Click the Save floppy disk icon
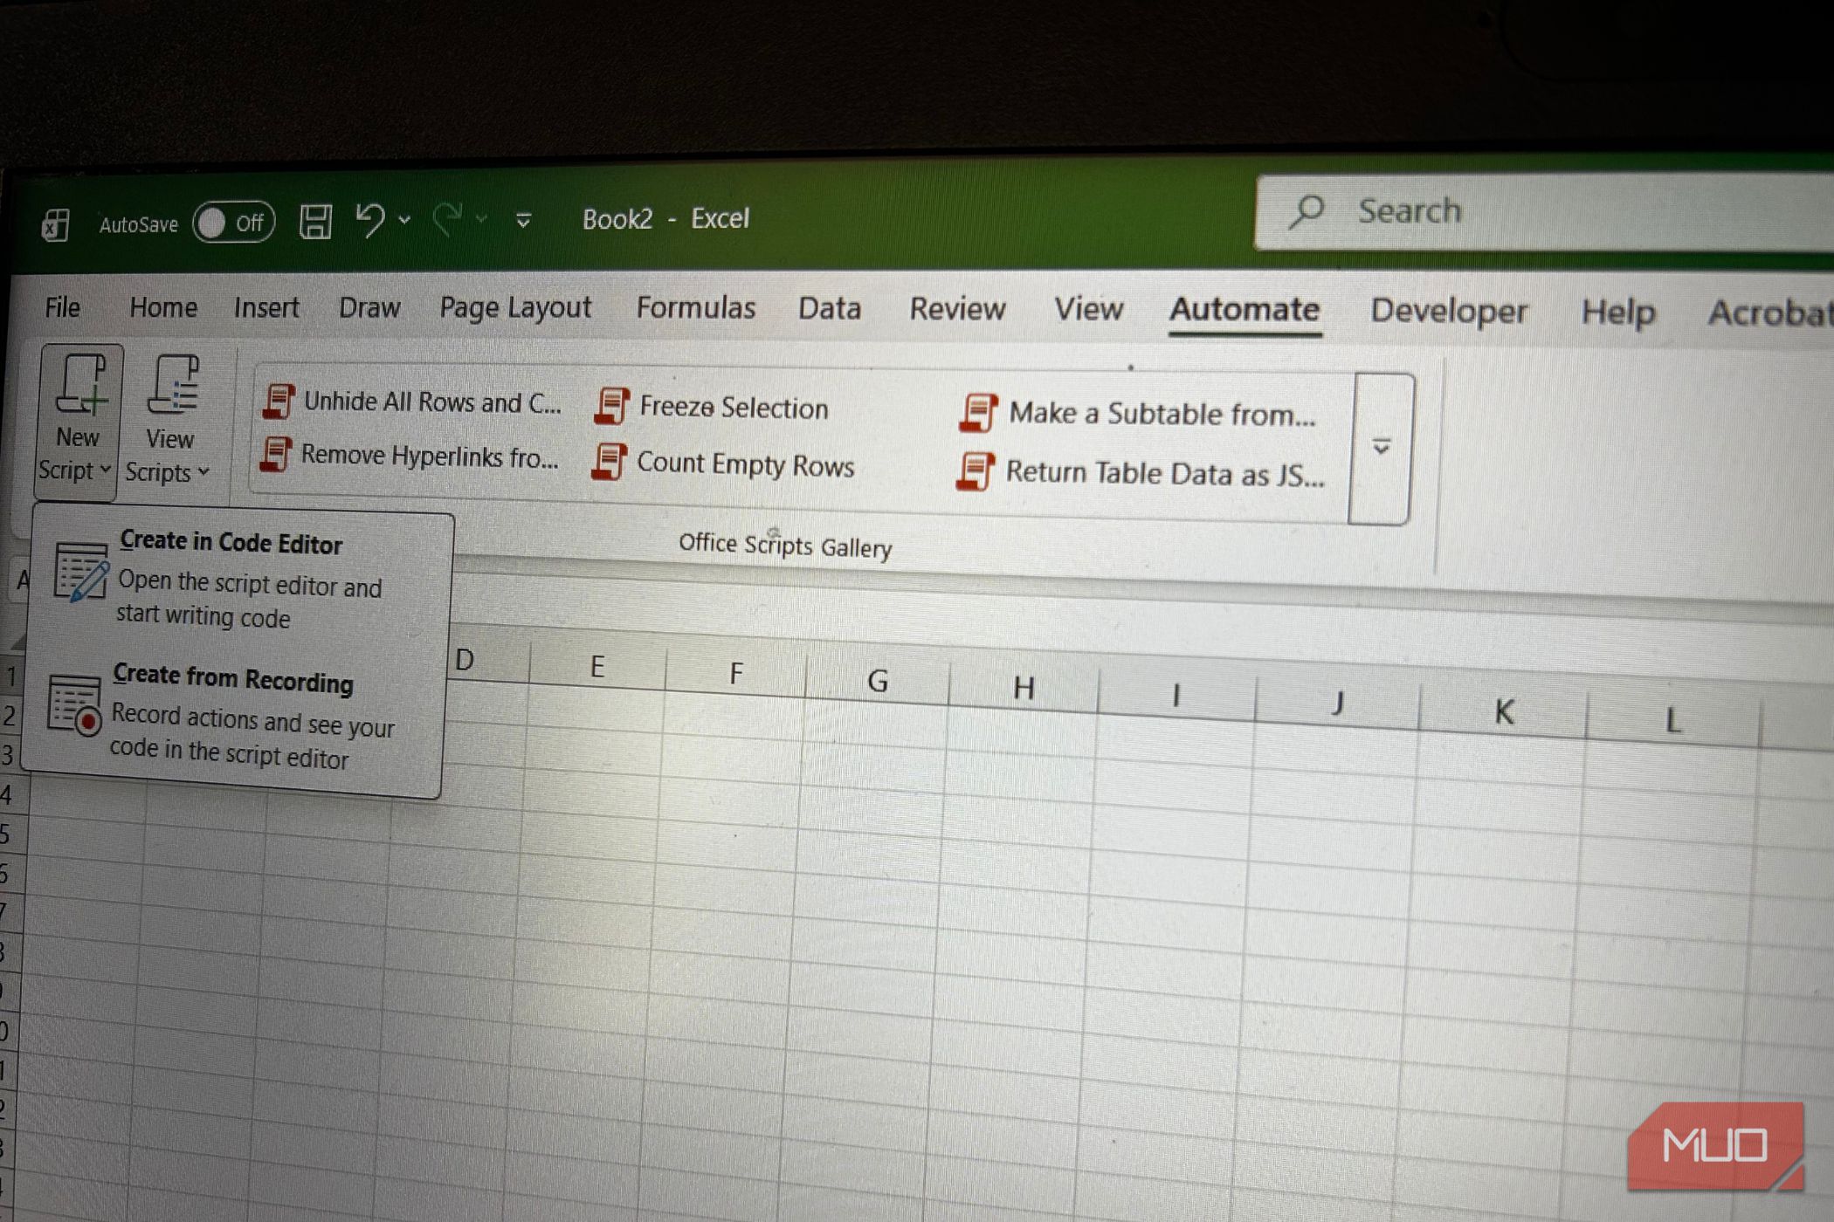 click(x=315, y=221)
